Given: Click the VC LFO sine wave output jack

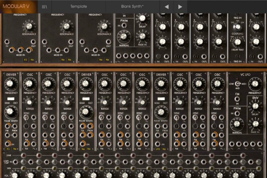Looking at the screenshot, I should 232,144.
